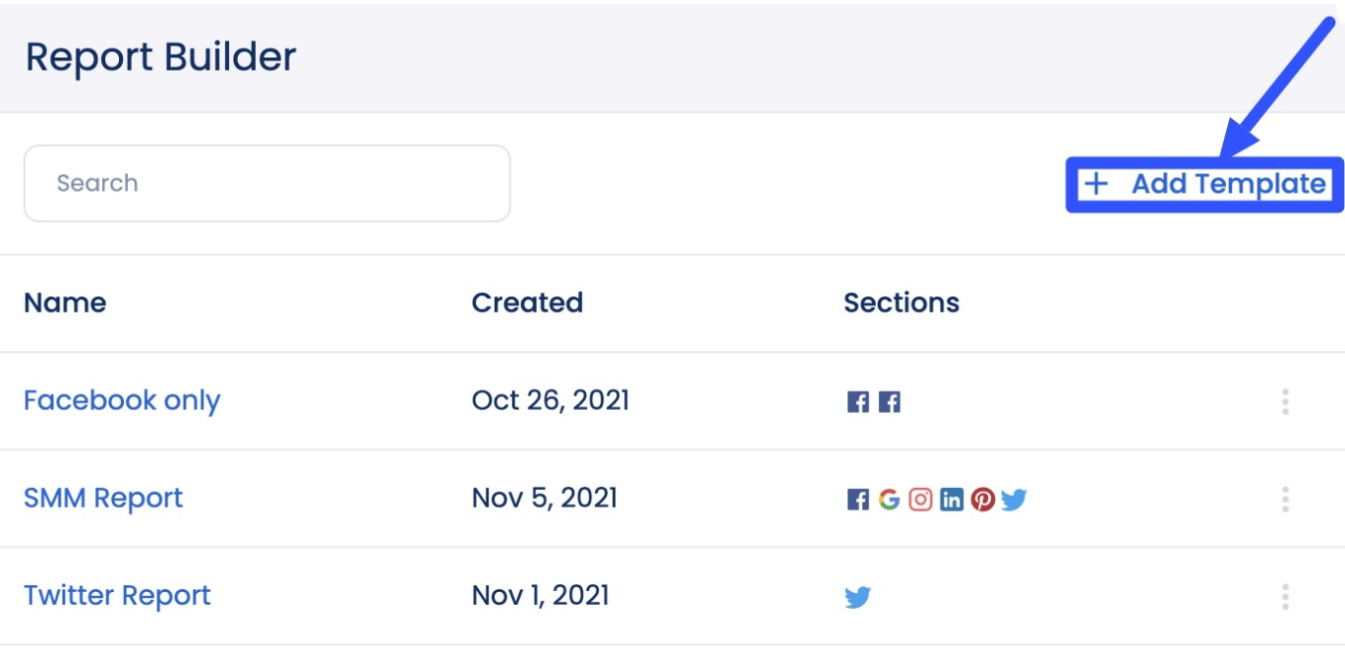Select the Twitter icon in SMM Report row
The image size is (1345, 651).
[x=1014, y=499]
